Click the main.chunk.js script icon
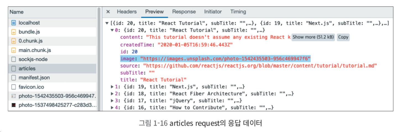Image resolution: width=398 pixels, height=132 pixels. [14, 50]
